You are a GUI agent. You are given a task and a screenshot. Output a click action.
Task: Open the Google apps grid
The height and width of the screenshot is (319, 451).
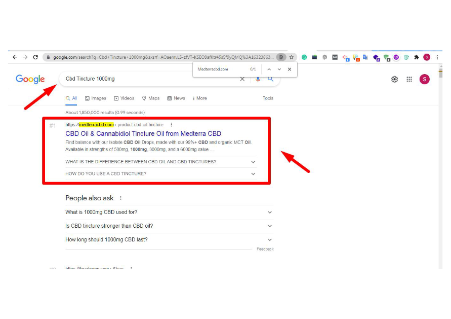click(409, 79)
